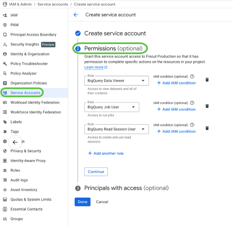The image size is (233, 226).
Task: Click help icon for first IAM condition
Action: 192,77
